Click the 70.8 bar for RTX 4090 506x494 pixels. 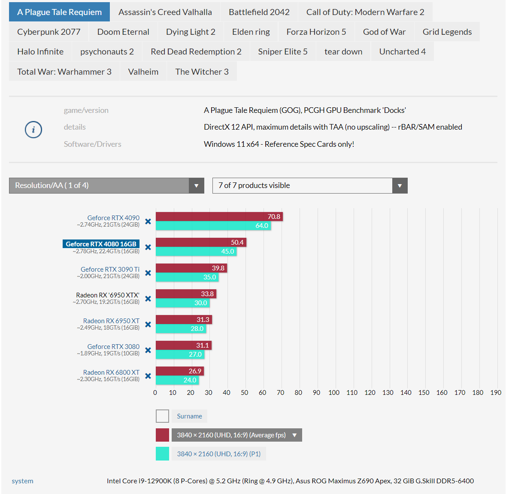(x=219, y=217)
